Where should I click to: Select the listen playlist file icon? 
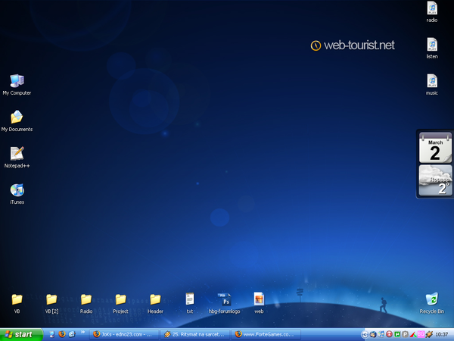(432, 48)
